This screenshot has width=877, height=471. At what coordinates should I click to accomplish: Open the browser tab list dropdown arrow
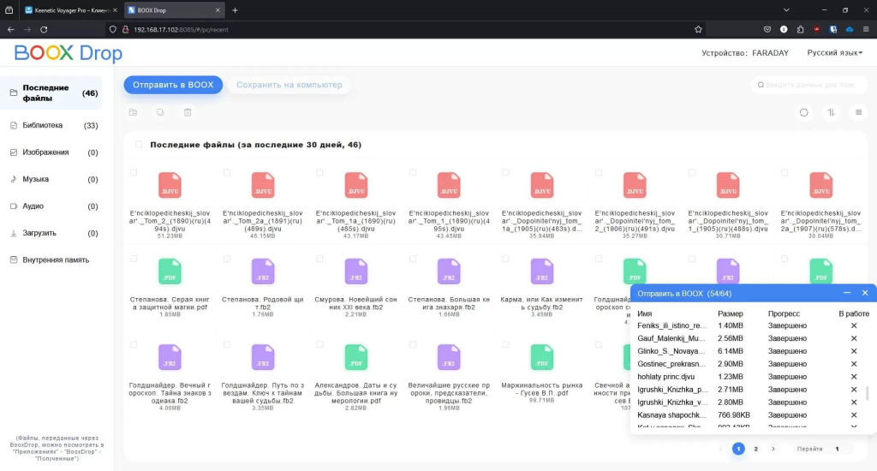tap(786, 10)
